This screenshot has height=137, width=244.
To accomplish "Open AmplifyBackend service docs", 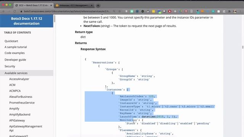I will pyautogui.click(x=19, y=115).
